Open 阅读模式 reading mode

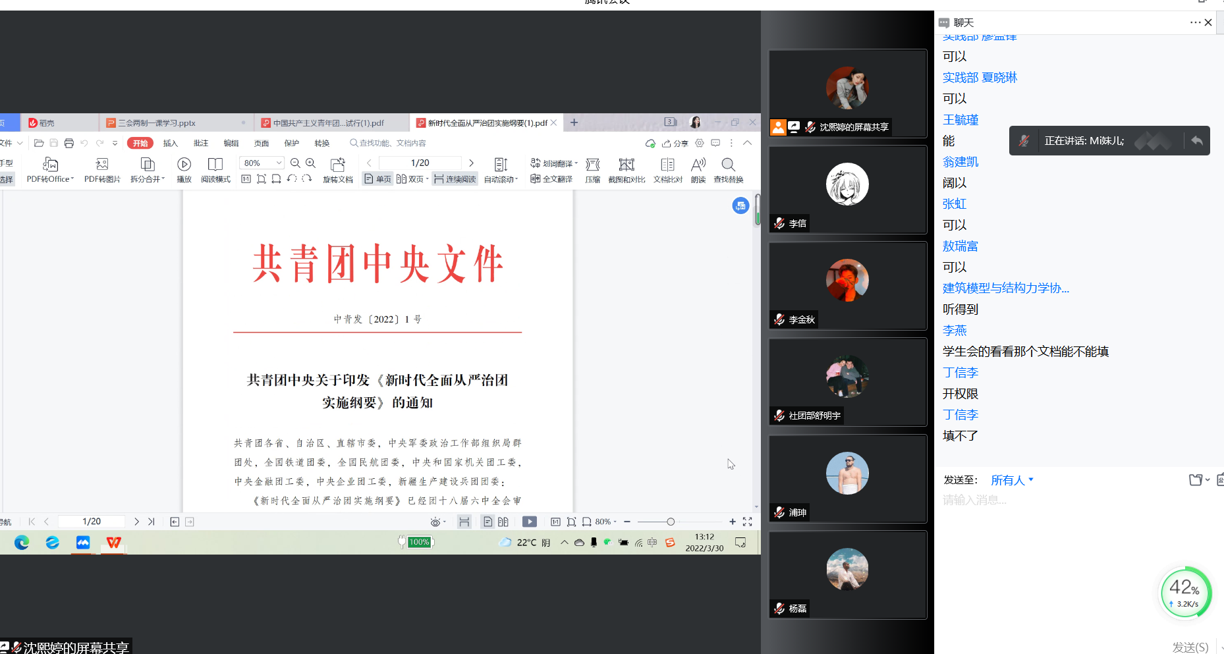[215, 164]
